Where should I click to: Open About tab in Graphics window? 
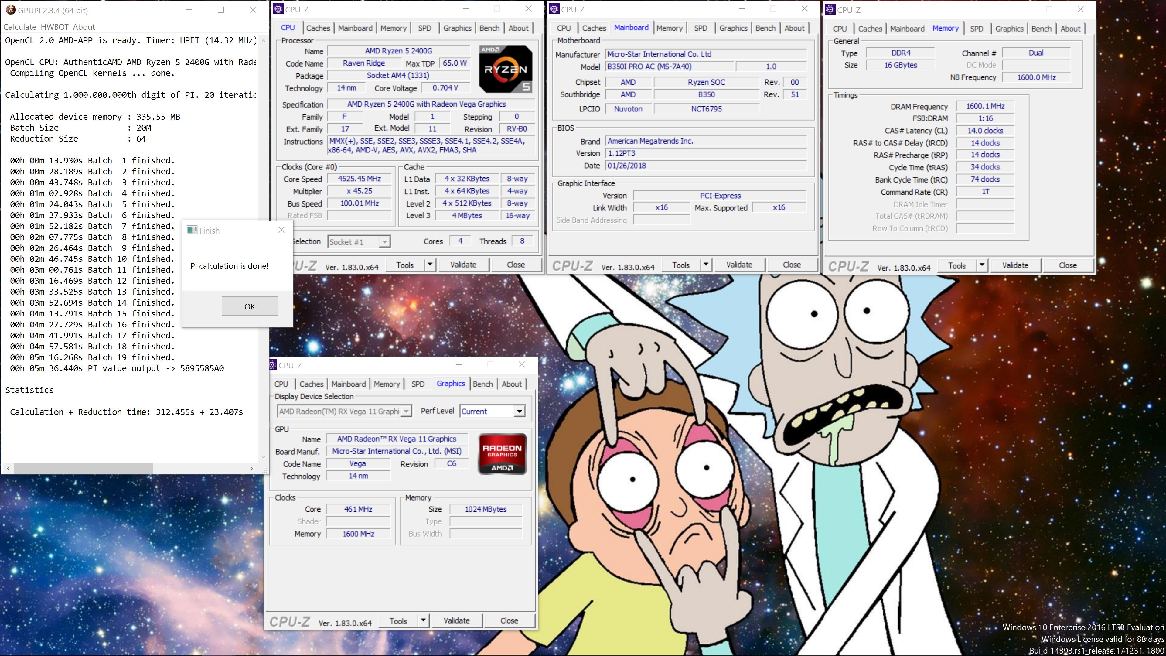click(511, 384)
